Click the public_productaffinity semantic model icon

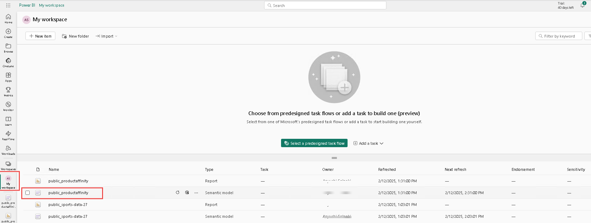pos(38,193)
